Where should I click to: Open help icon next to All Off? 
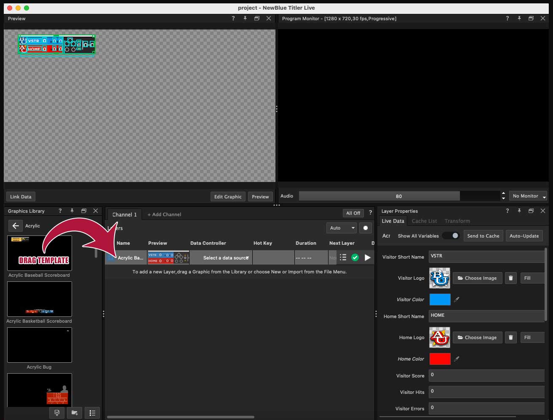(371, 213)
